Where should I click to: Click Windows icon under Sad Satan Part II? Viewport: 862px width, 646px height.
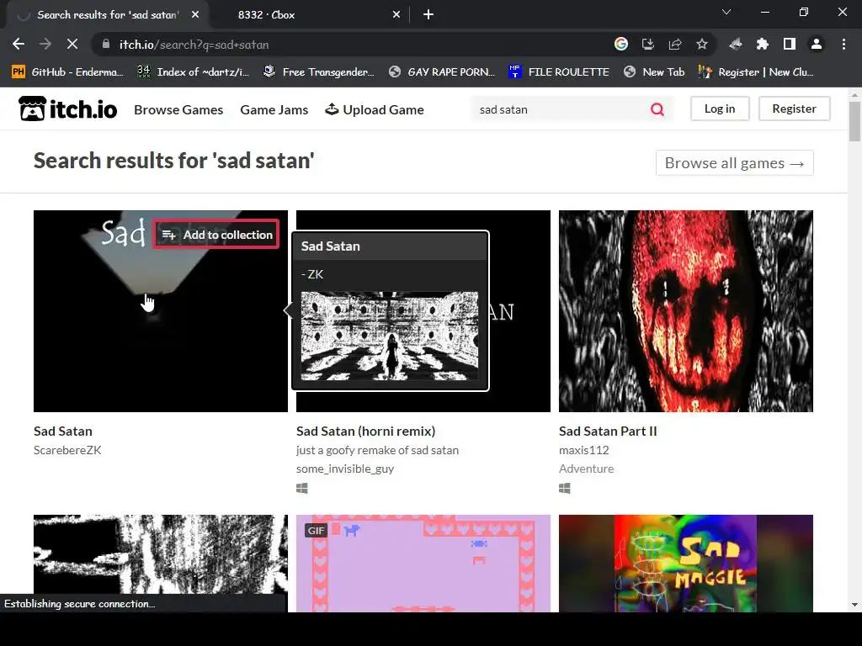pos(565,488)
